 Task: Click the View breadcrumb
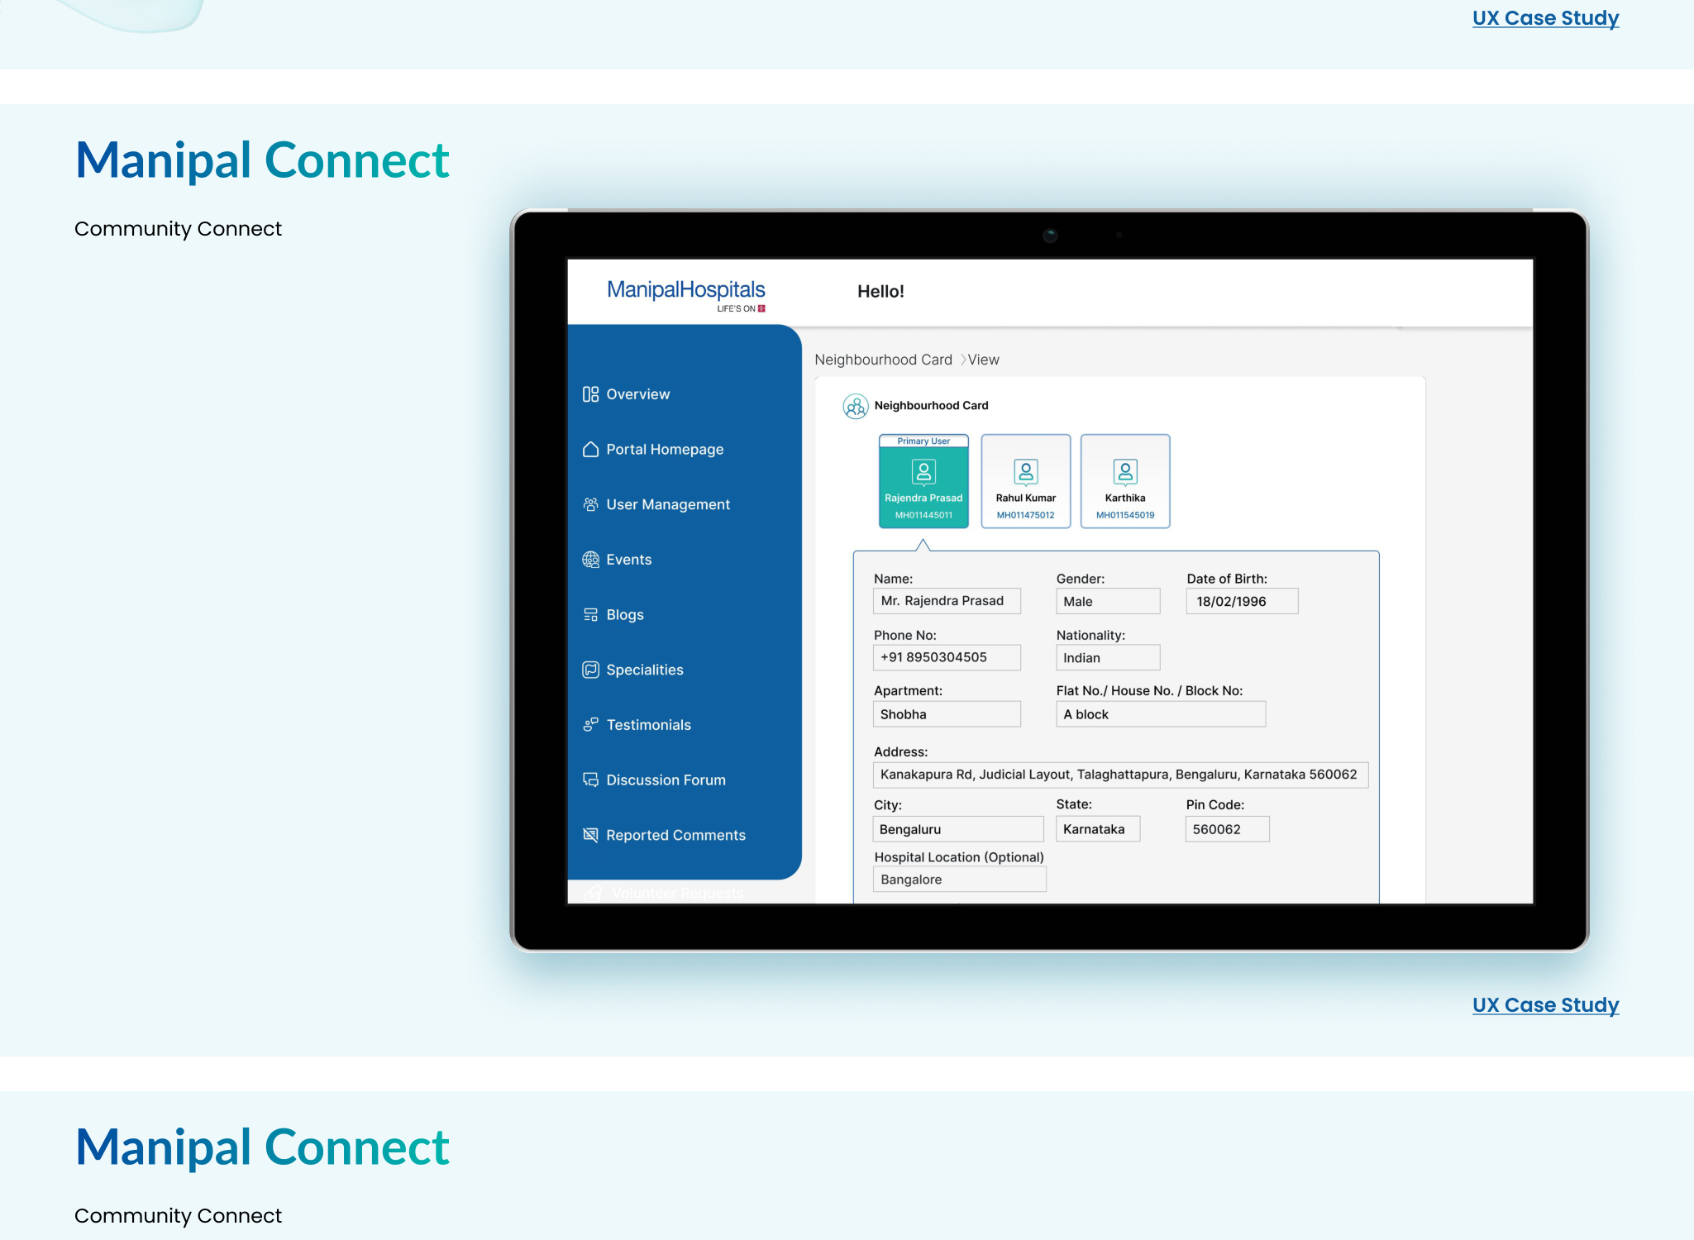pyautogui.click(x=983, y=360)
